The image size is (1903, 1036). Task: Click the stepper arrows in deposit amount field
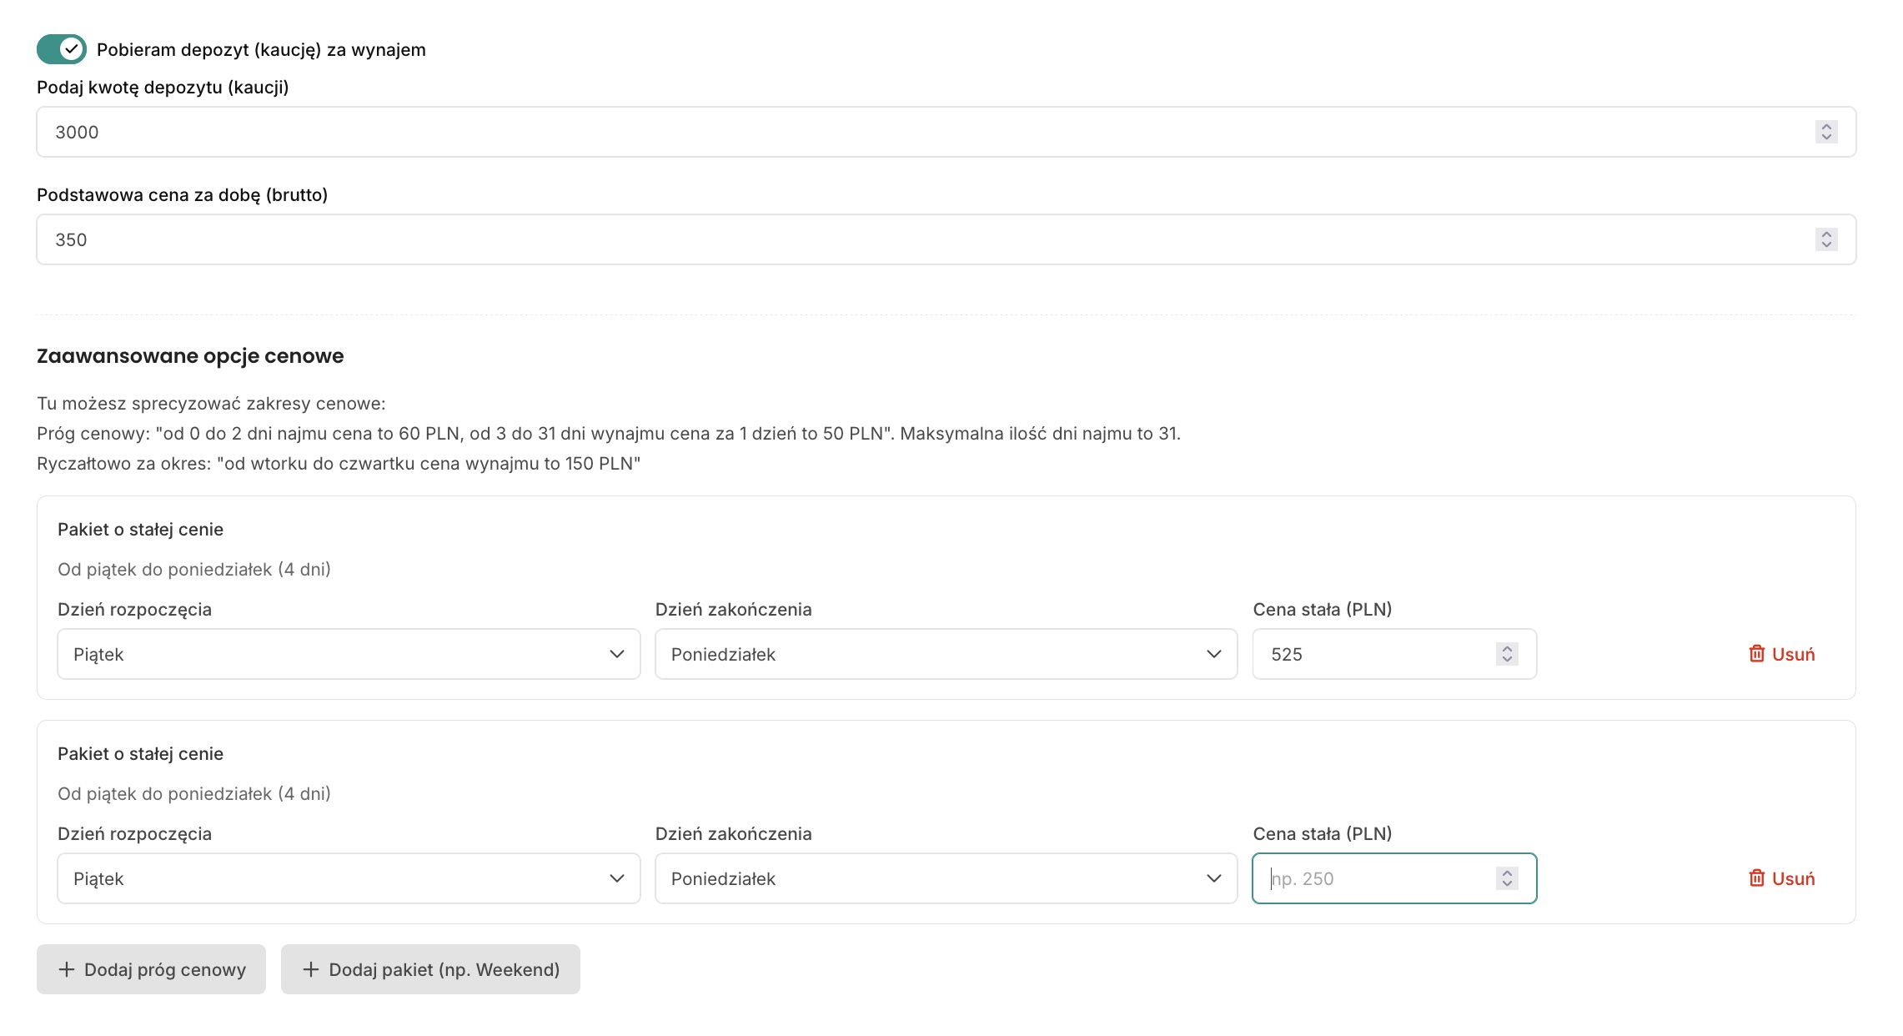[1826, 132]
